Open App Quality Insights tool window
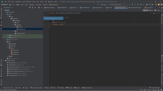163x91 pixels. point(36,88)
